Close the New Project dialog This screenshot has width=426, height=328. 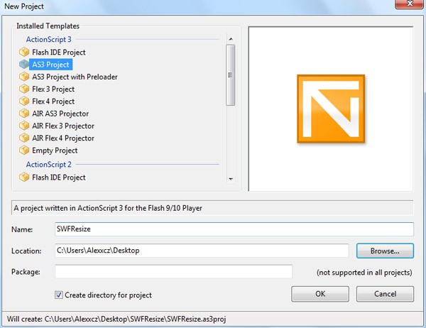[410, 4]
